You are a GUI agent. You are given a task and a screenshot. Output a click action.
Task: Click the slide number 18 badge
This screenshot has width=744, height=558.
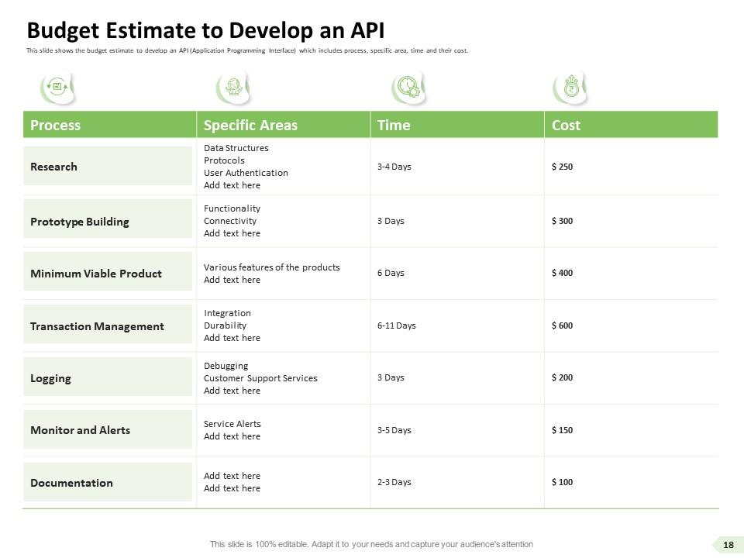(x=728, y=545)
